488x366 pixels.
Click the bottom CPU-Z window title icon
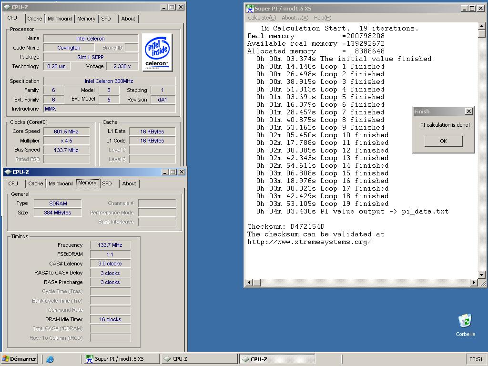[8, 172]
